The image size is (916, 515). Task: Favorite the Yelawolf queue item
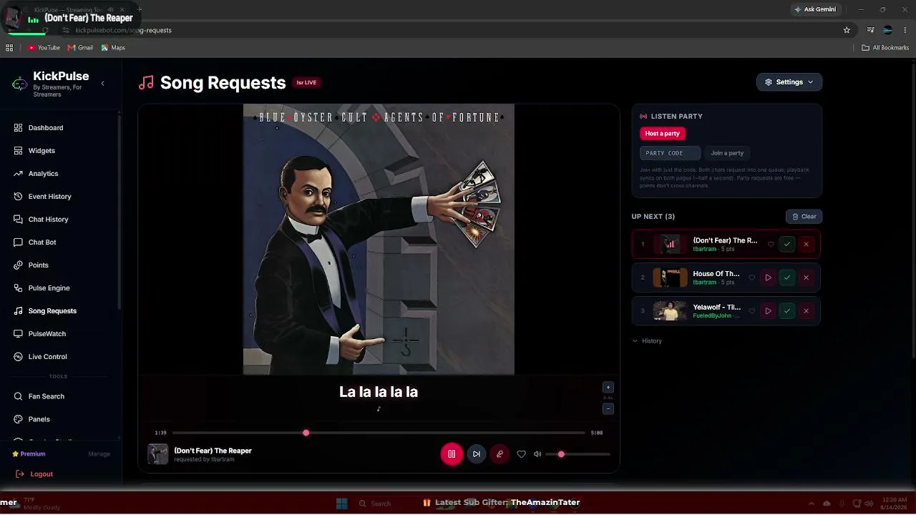coord(751,311)
